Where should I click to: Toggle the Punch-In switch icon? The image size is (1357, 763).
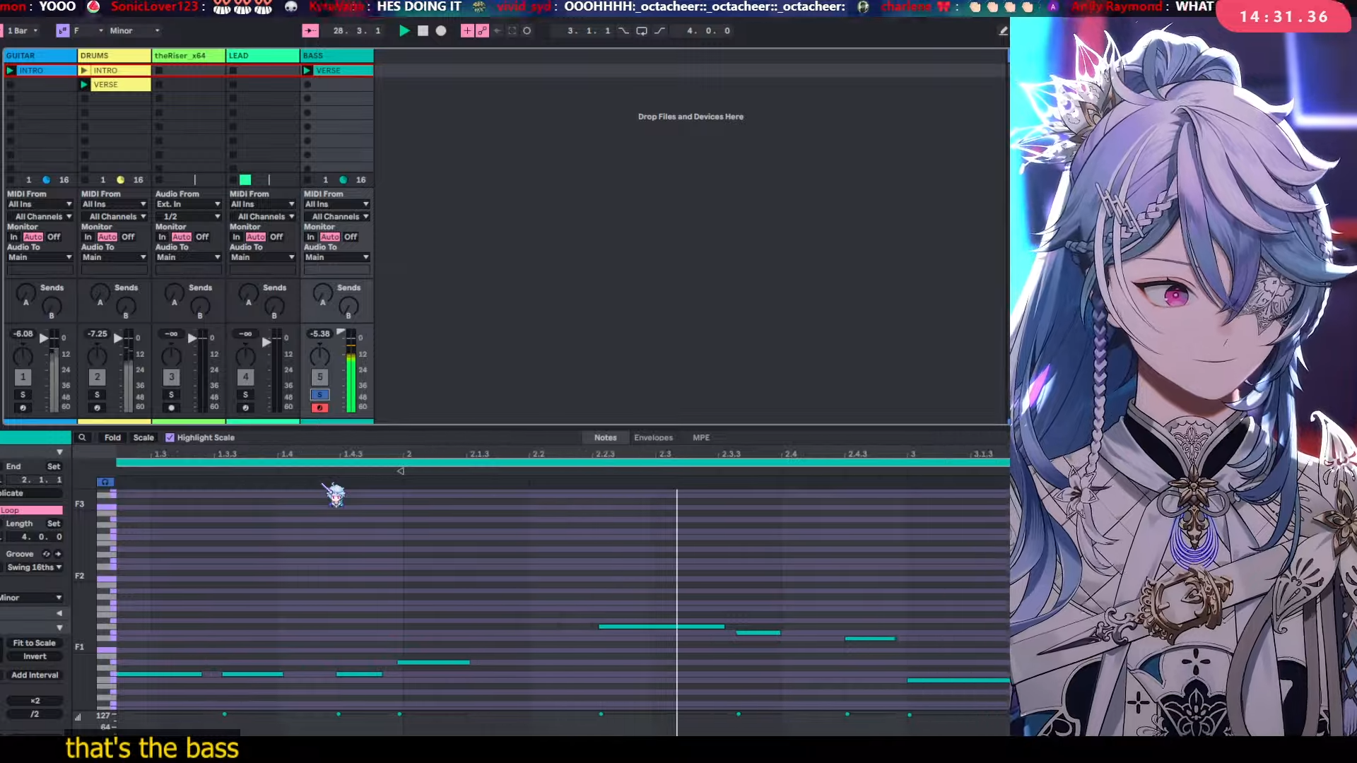point(623,31)
